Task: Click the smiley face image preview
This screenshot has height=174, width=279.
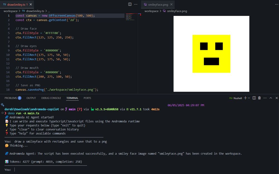Action: 211,54
